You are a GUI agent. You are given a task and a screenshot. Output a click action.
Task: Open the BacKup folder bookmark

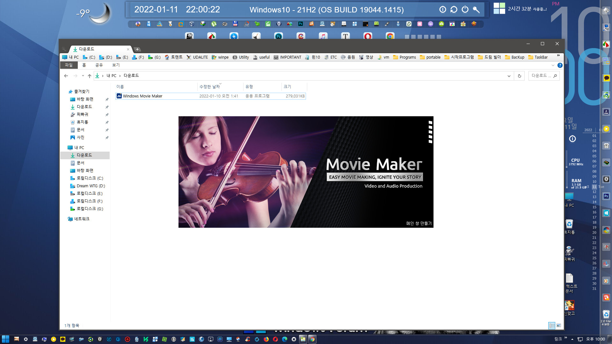tap(515, 57)
